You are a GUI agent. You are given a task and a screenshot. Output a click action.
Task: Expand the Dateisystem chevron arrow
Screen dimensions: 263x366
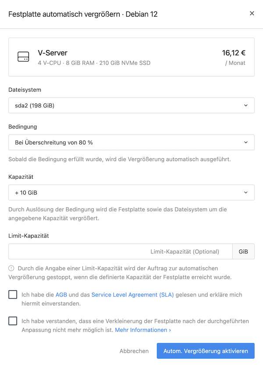(x=246, y=105)
